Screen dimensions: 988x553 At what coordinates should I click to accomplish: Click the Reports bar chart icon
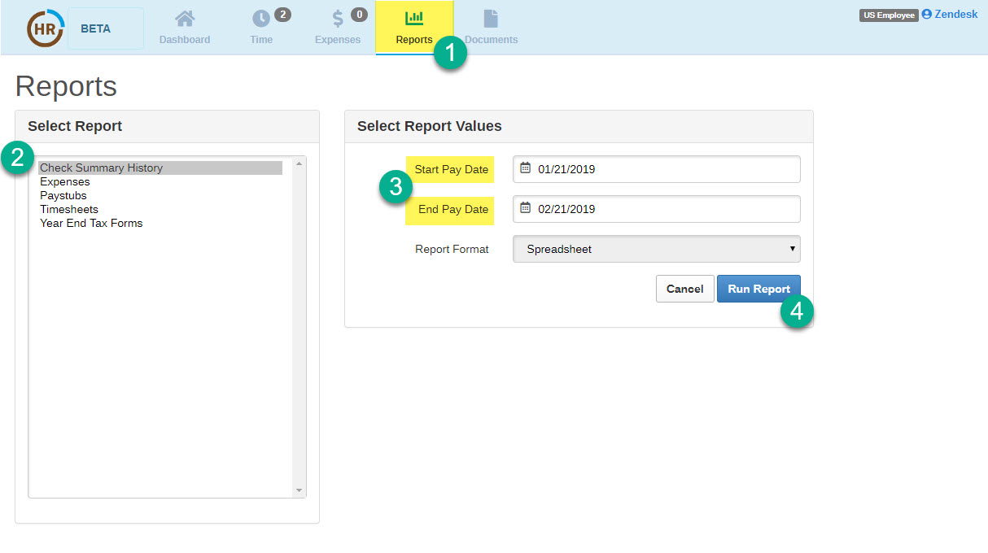point(413,18)
